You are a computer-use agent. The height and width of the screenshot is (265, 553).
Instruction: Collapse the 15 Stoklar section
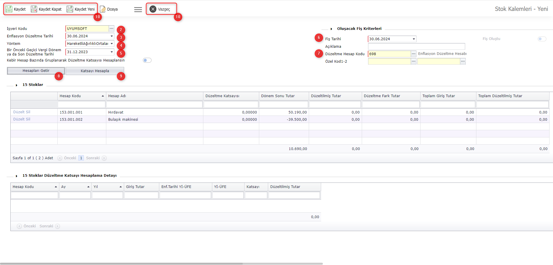17,85
